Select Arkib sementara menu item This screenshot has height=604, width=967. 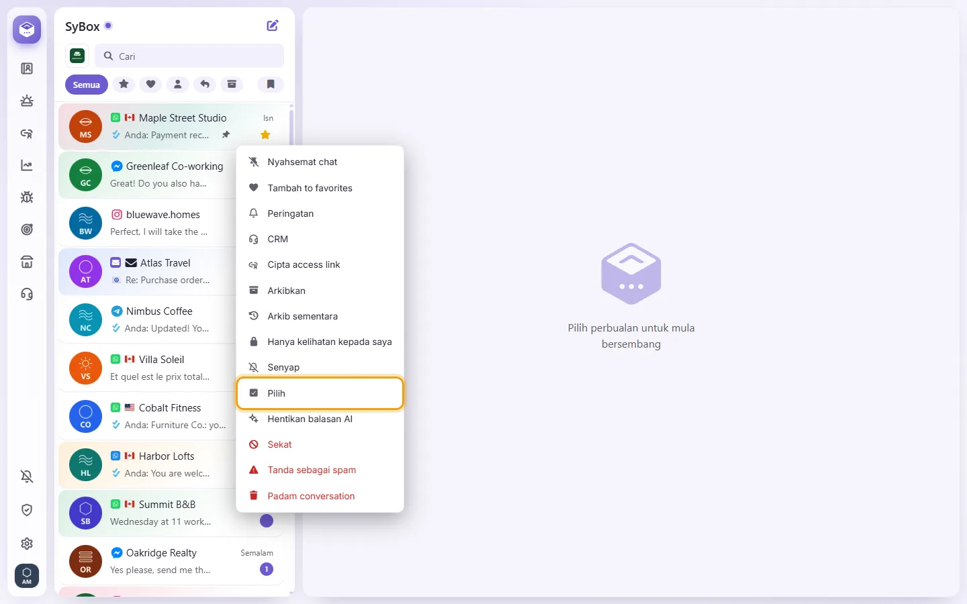point(320,316)
